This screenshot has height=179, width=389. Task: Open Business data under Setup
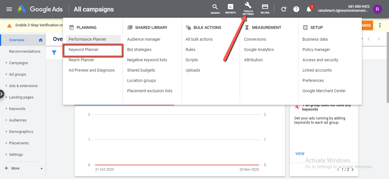315,39
